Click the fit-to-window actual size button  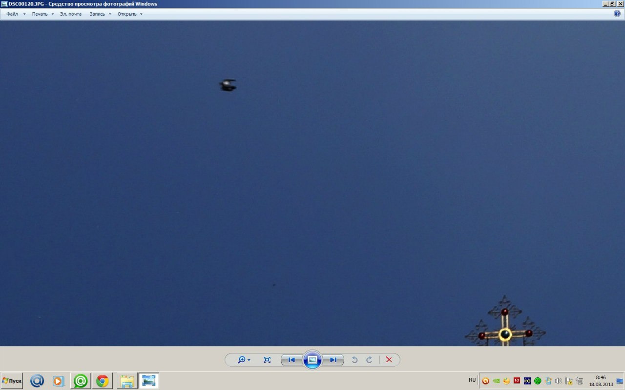tap(267, 360)
